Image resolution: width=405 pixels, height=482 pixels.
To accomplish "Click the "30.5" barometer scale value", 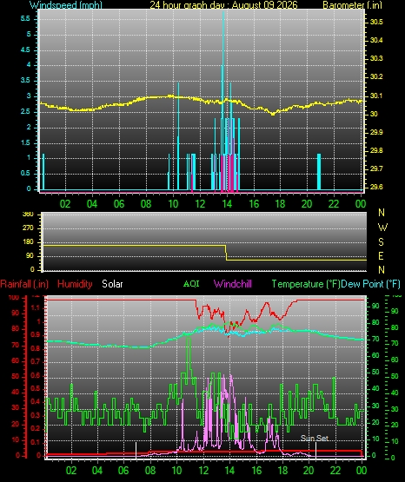I will click(376, 22).
